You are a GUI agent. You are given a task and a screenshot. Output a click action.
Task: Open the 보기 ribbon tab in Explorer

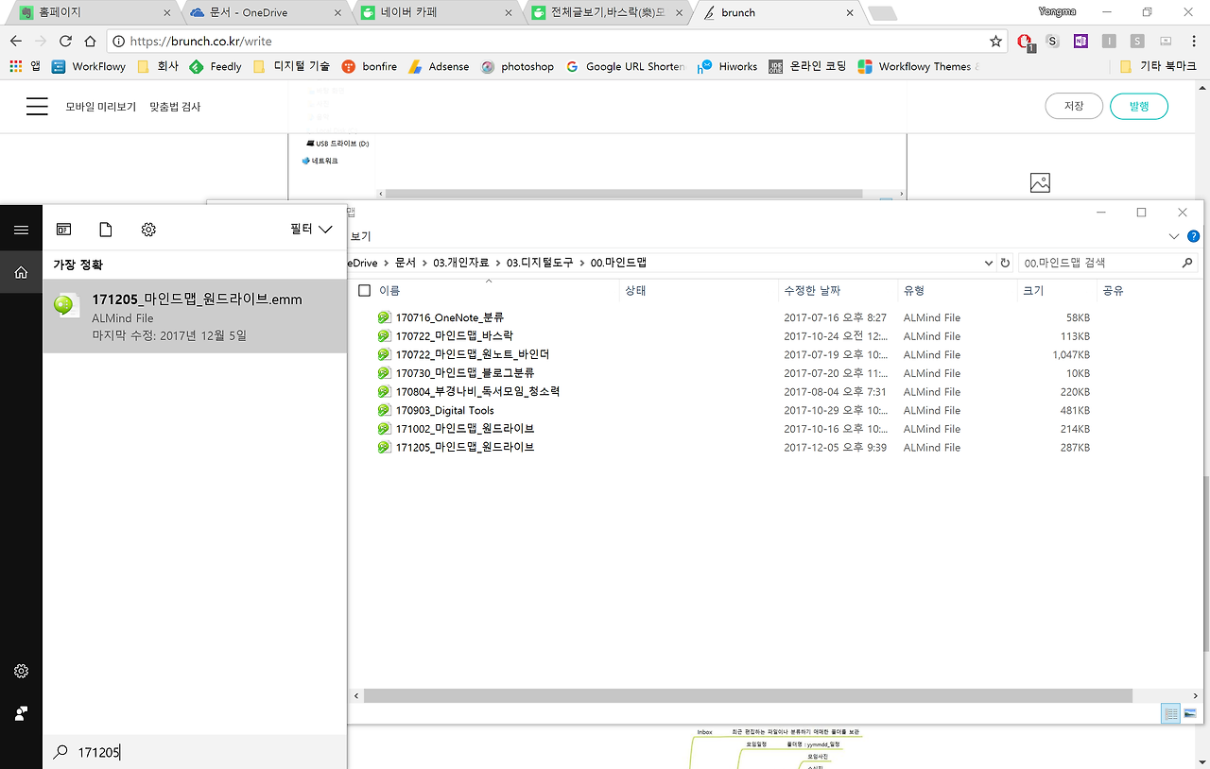360,236
